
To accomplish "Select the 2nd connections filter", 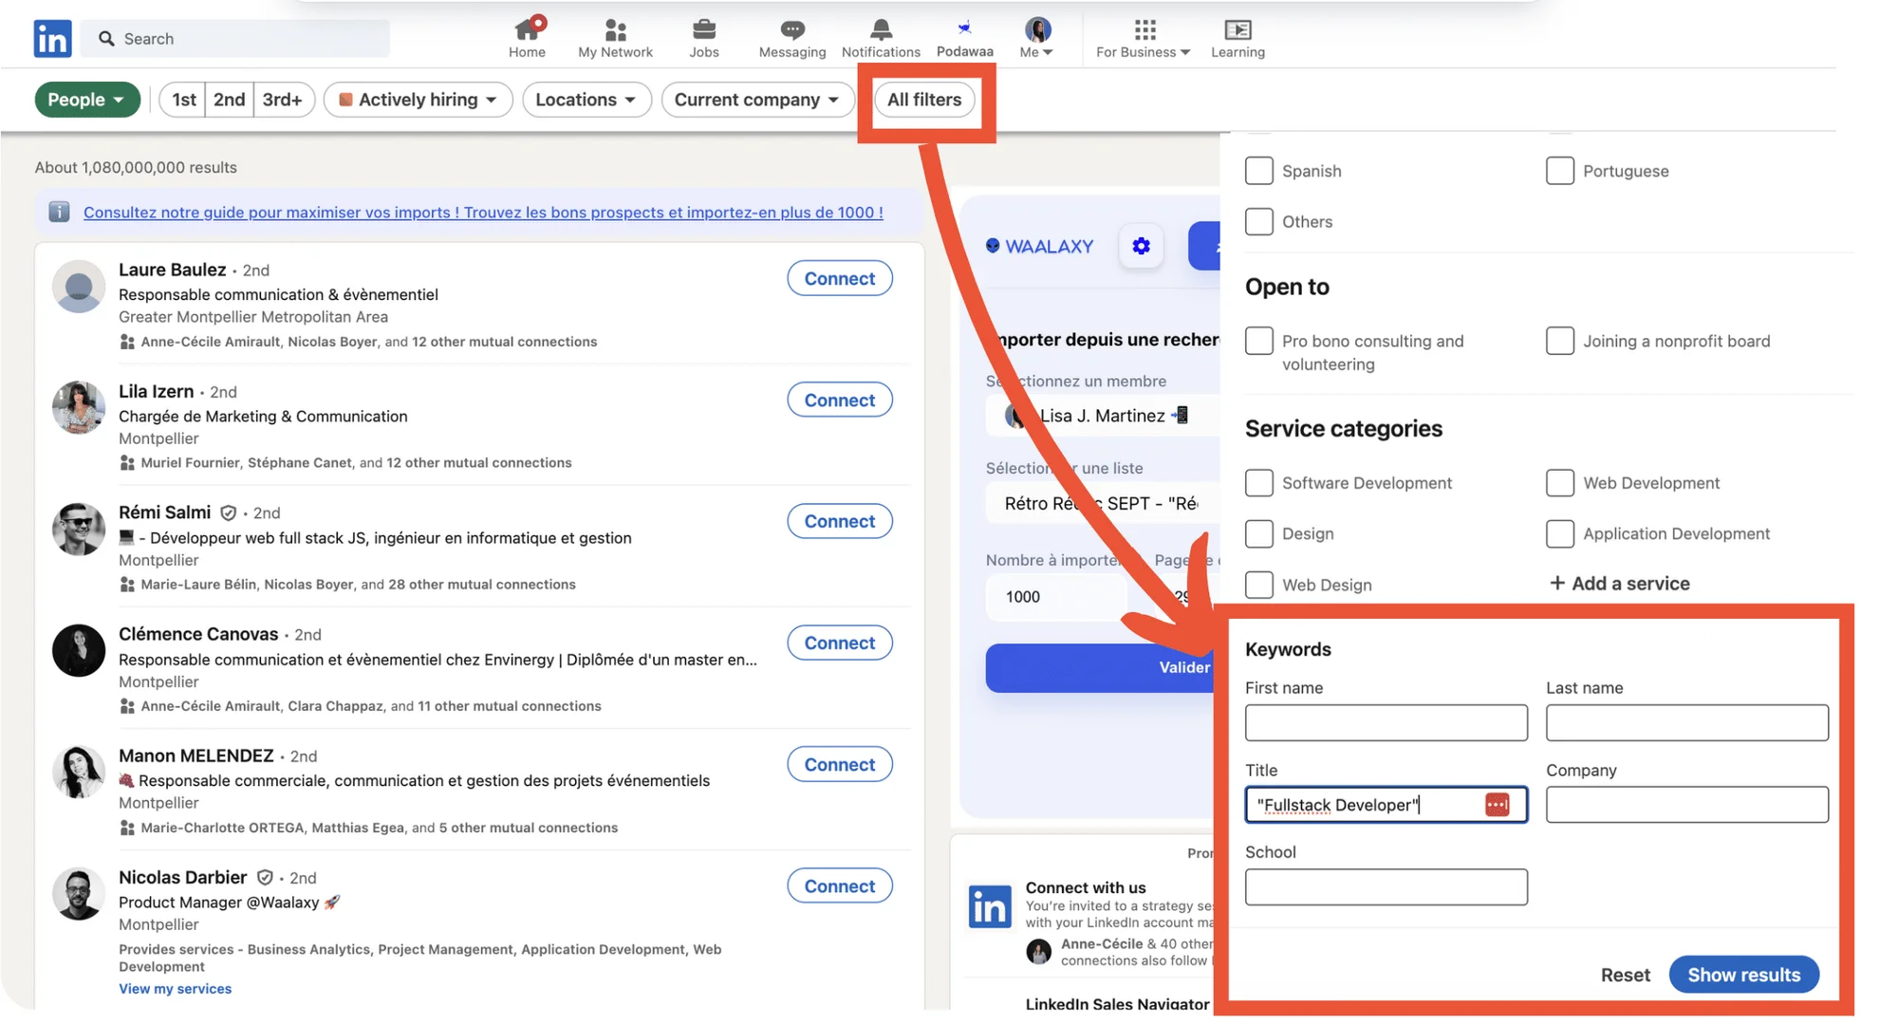I will click(229, 100).
